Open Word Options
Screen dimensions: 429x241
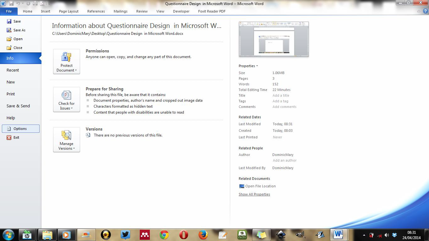click(21, 129)
